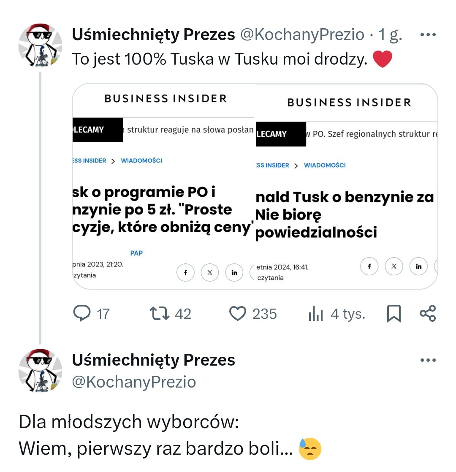Click the Facebook icon in left article
Screen dimensions: 456x472
click(185, 272)
